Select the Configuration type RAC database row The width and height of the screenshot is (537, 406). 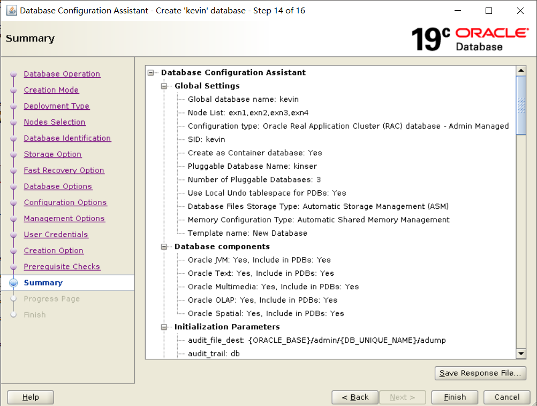tap(349, 126)
